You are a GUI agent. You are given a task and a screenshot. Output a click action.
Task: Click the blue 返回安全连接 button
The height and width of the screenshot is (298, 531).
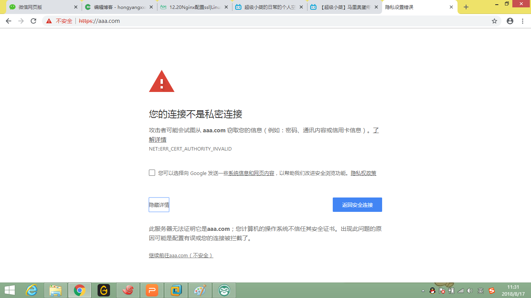(357, 205)
